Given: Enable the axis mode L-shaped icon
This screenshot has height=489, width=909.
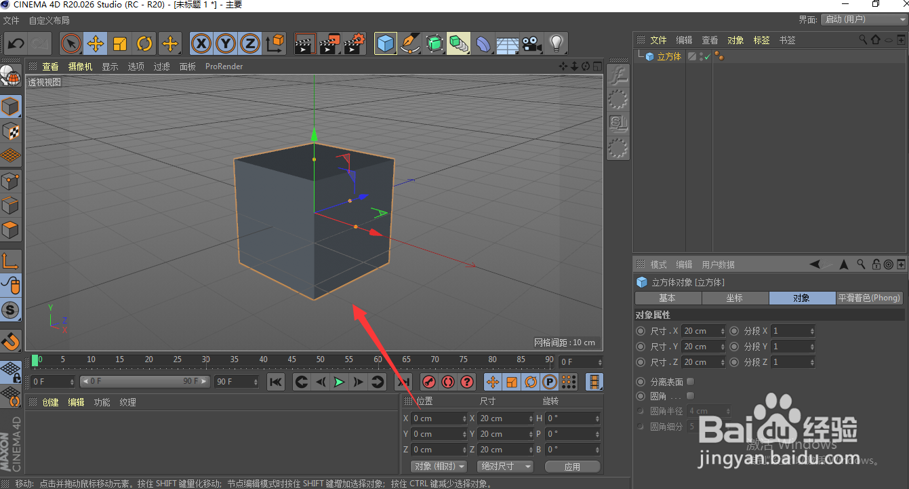Looking at the screenshot, I should (x=10, y=260).
